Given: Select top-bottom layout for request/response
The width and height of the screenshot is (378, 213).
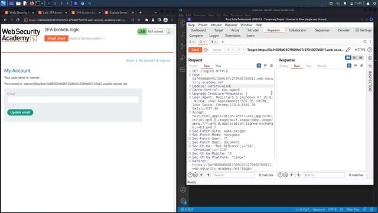Looking at the screenshot, I should tap(354, 57).
